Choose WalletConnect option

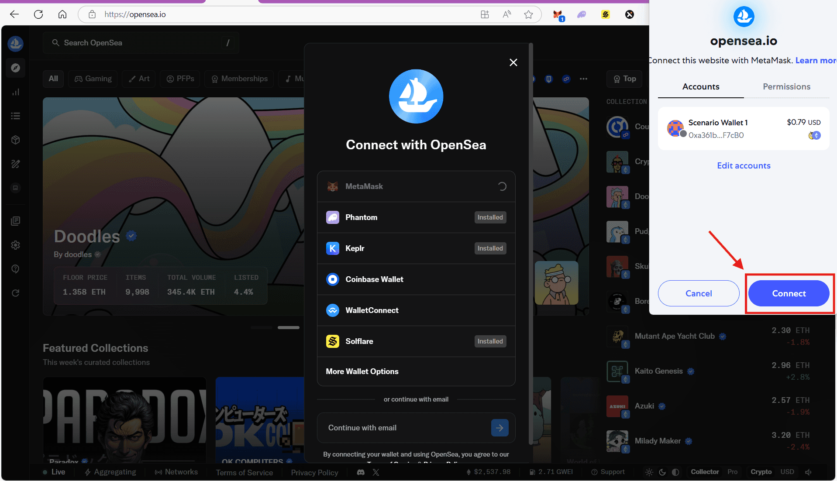tap(416, 310)
